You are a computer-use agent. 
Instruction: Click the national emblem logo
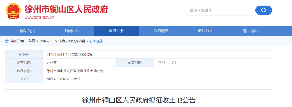[x=13, y=11]
